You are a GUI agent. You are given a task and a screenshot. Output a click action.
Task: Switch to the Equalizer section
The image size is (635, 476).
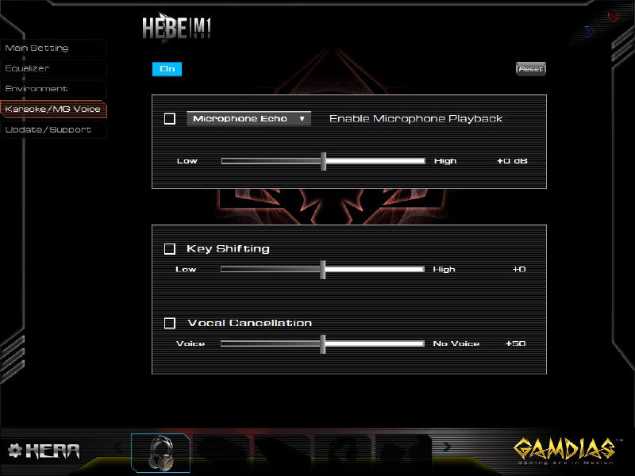tap(53, 68)
